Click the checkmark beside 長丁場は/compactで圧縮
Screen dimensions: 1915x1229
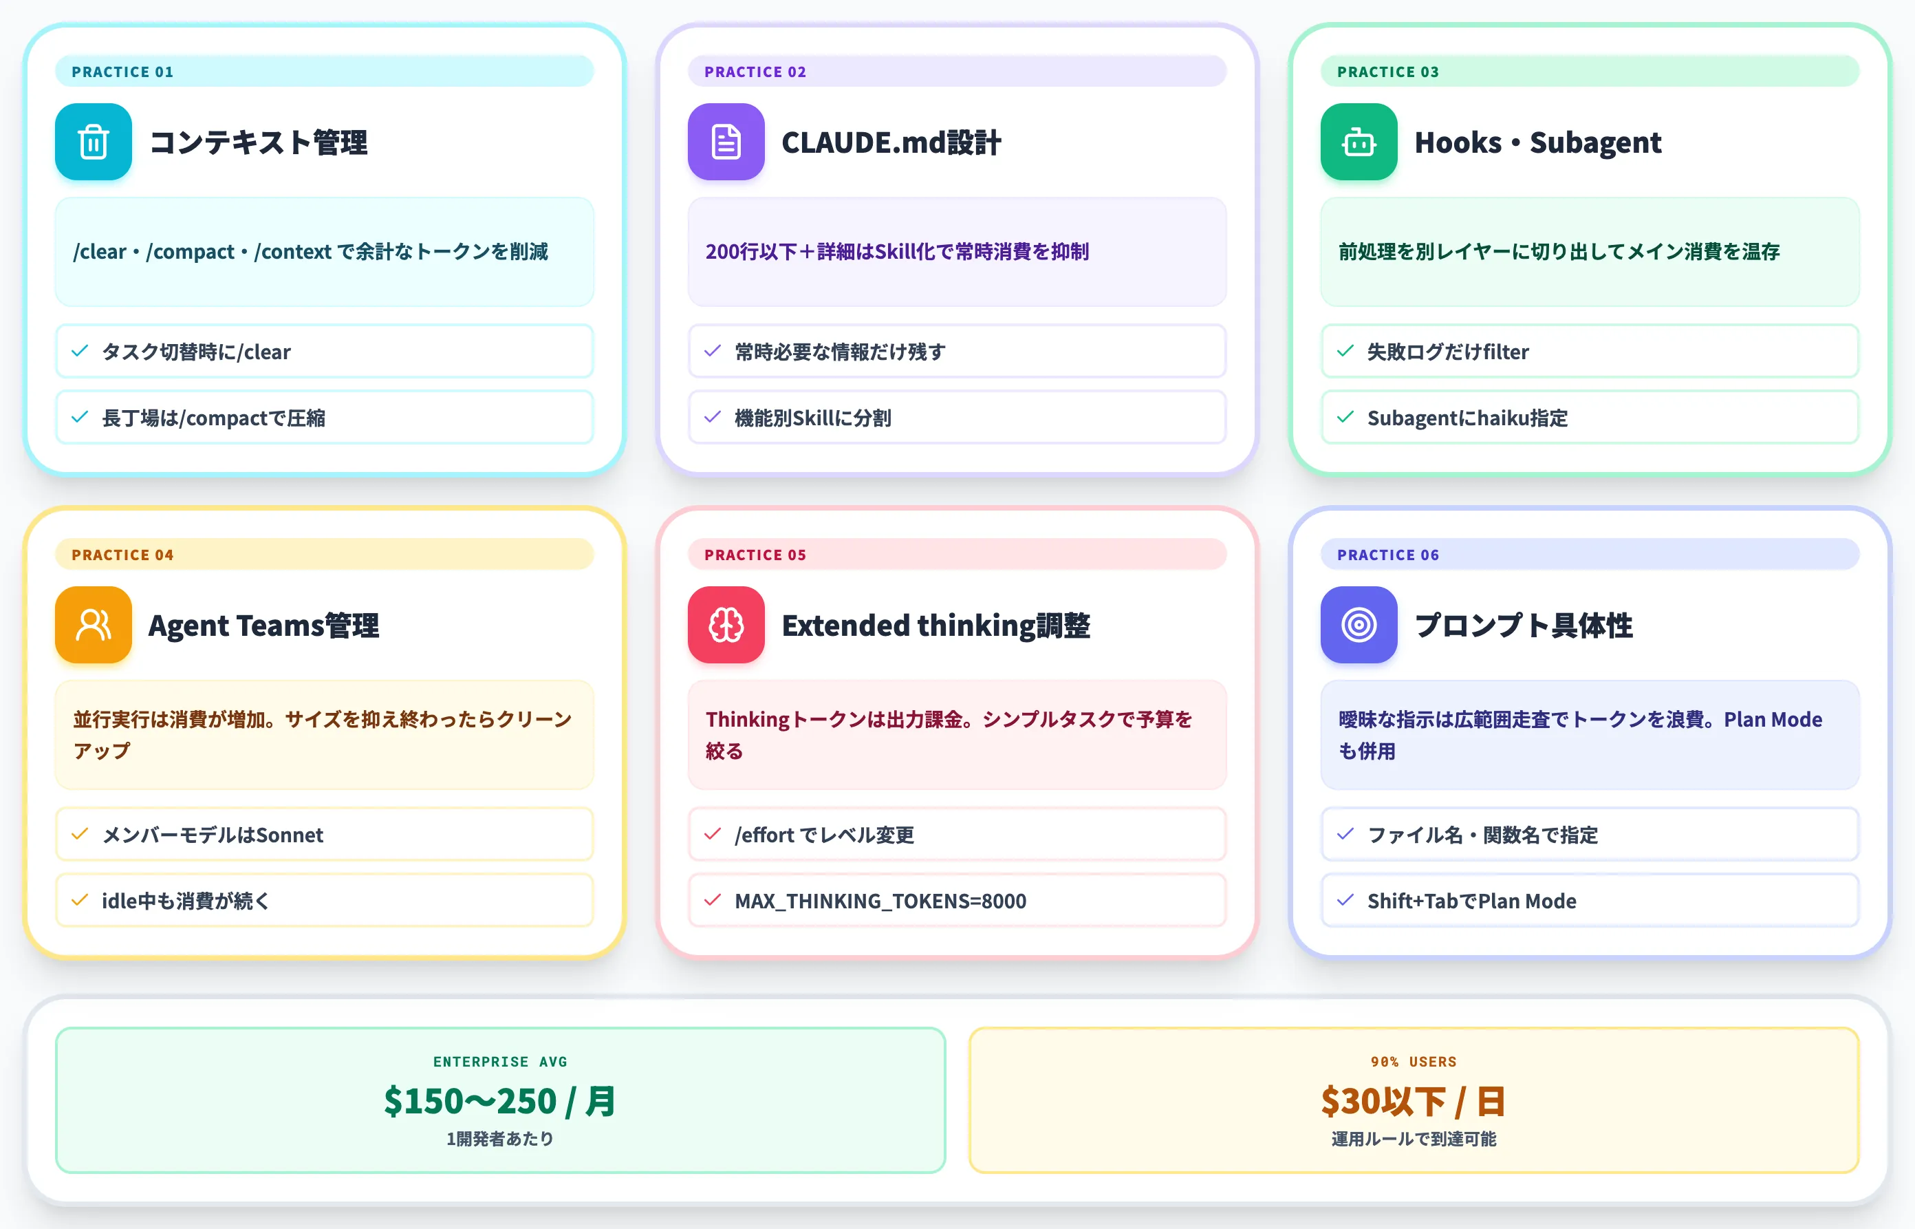pyautogui.click(x=80, y=418)
